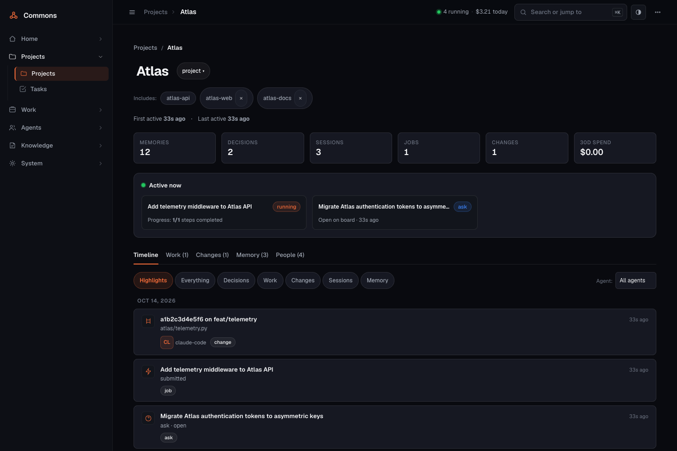Toggle the sidebar hamburger menu icon

tap(132, 12)
